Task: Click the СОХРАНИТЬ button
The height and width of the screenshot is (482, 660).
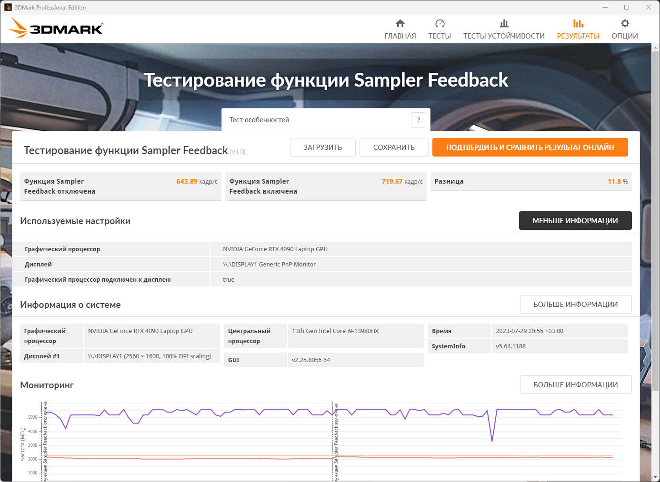Action: [394, 148]
